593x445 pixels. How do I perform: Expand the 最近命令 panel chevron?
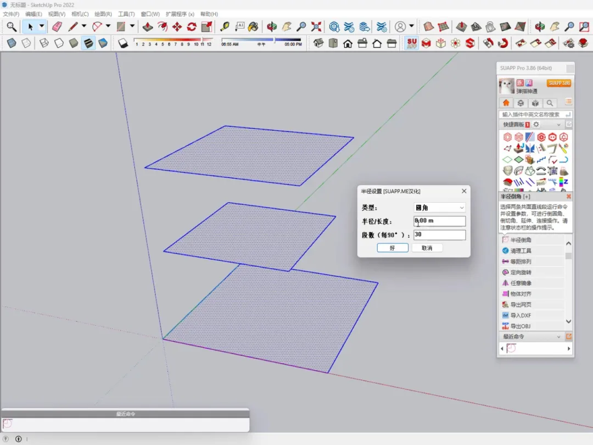click(x=559, y=337)
